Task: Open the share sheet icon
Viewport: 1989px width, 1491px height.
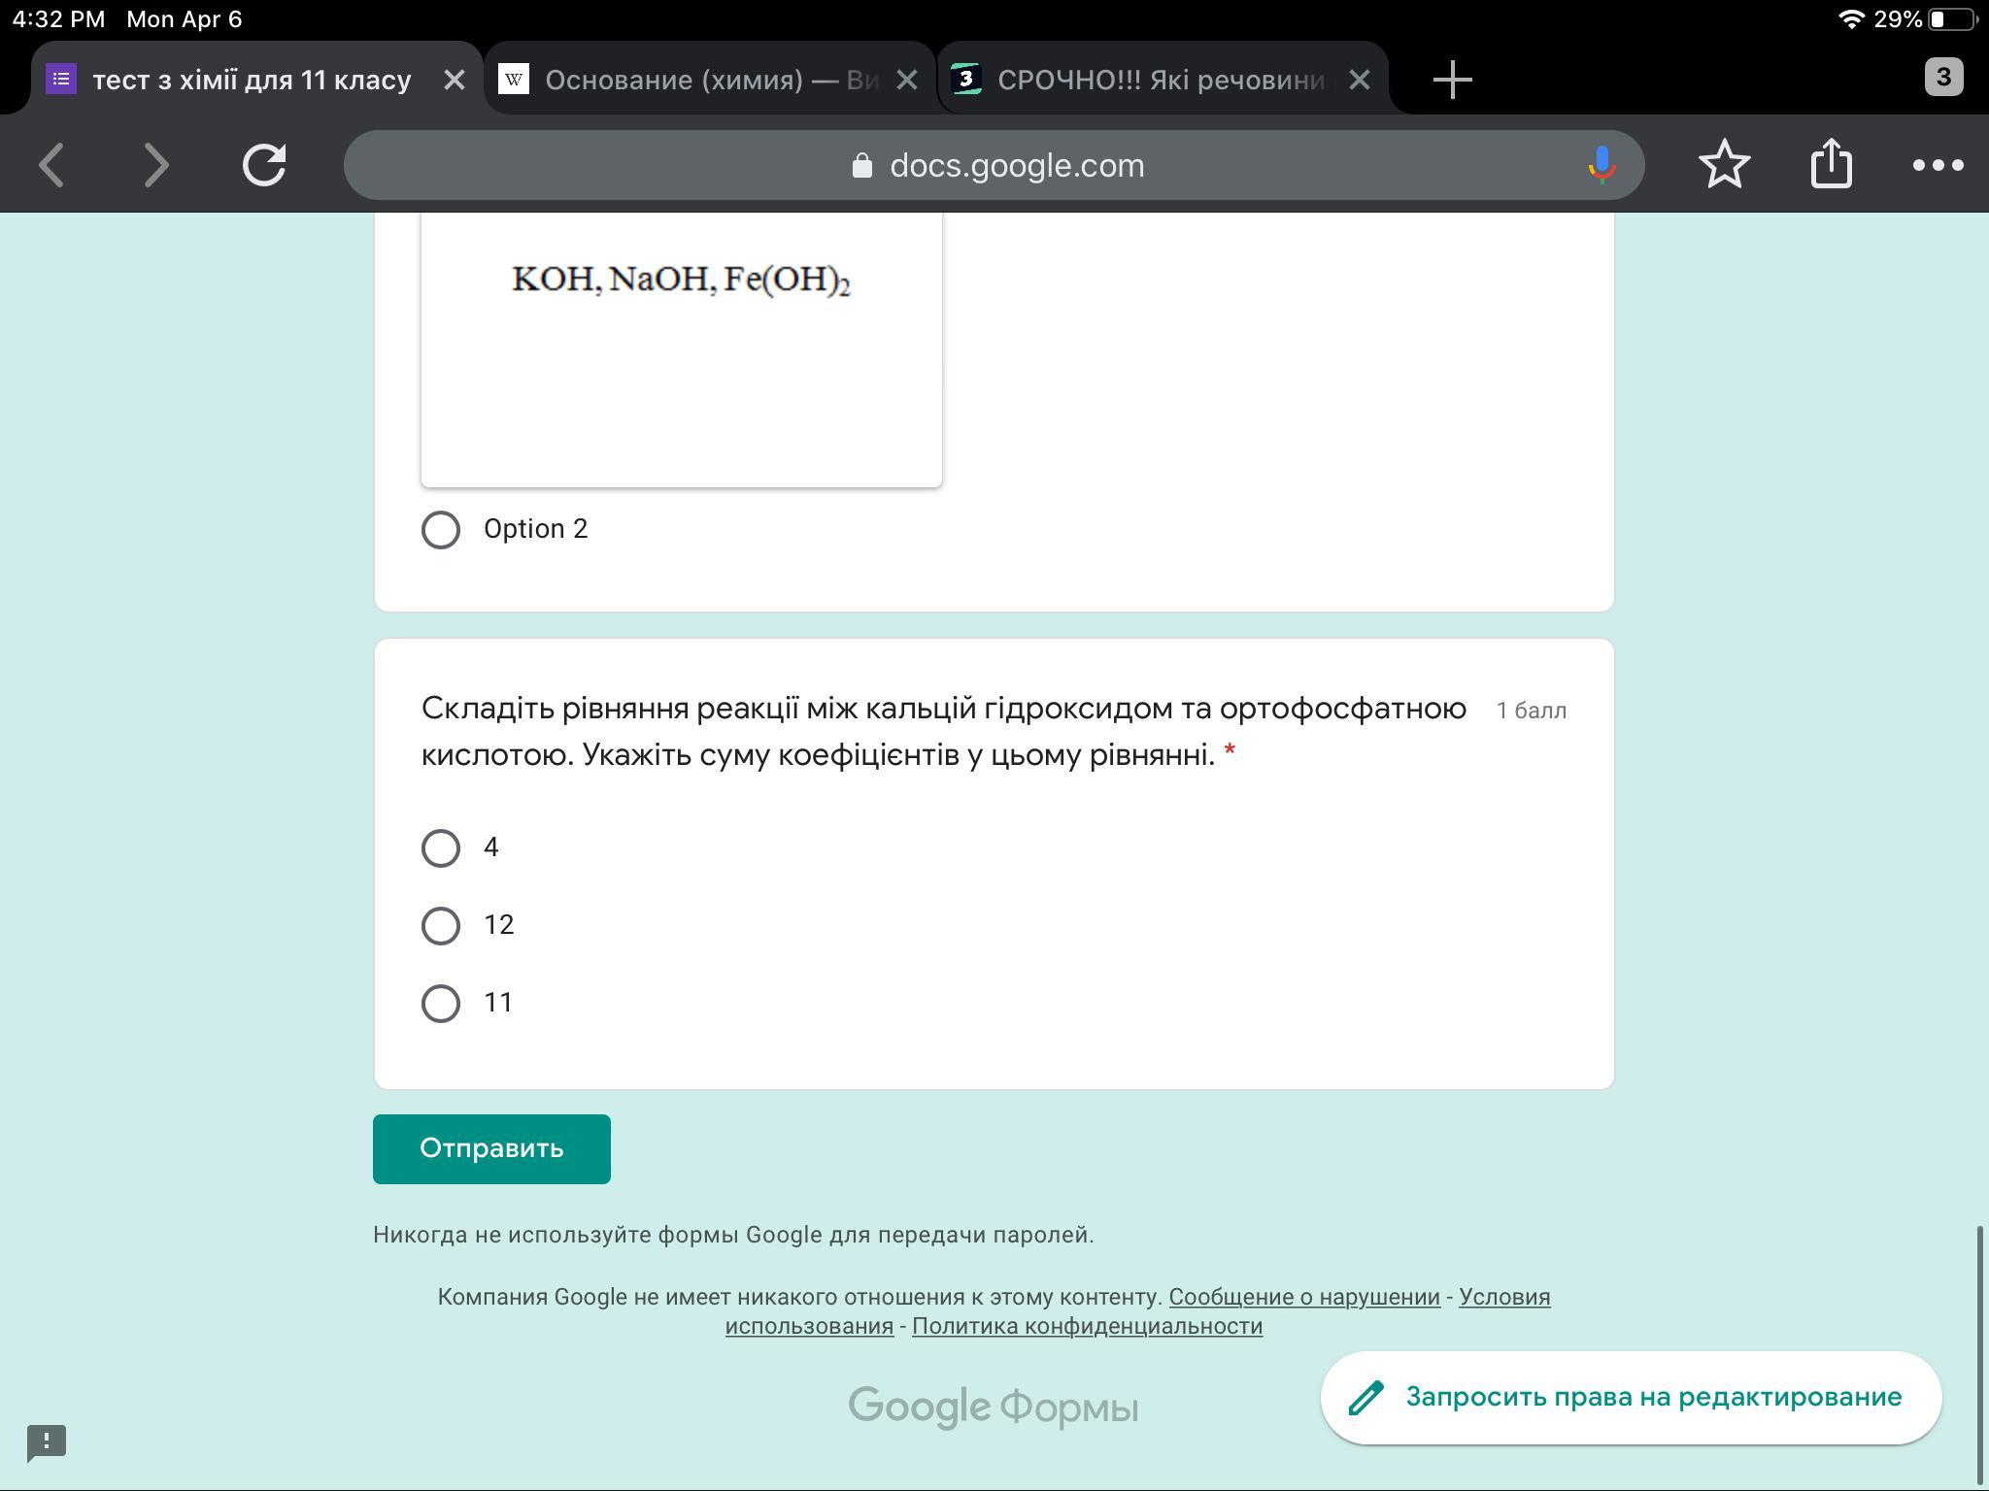Action: 1831,163
